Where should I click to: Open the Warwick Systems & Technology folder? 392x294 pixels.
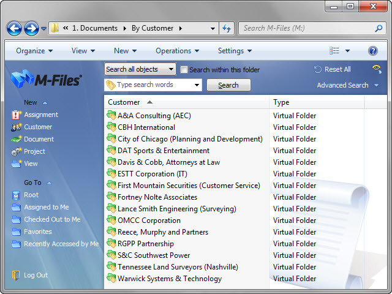click(x=169, y=279)
